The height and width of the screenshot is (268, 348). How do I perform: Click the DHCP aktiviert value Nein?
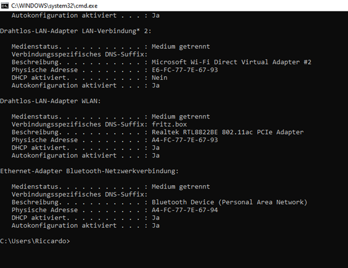tap(159, 78)
